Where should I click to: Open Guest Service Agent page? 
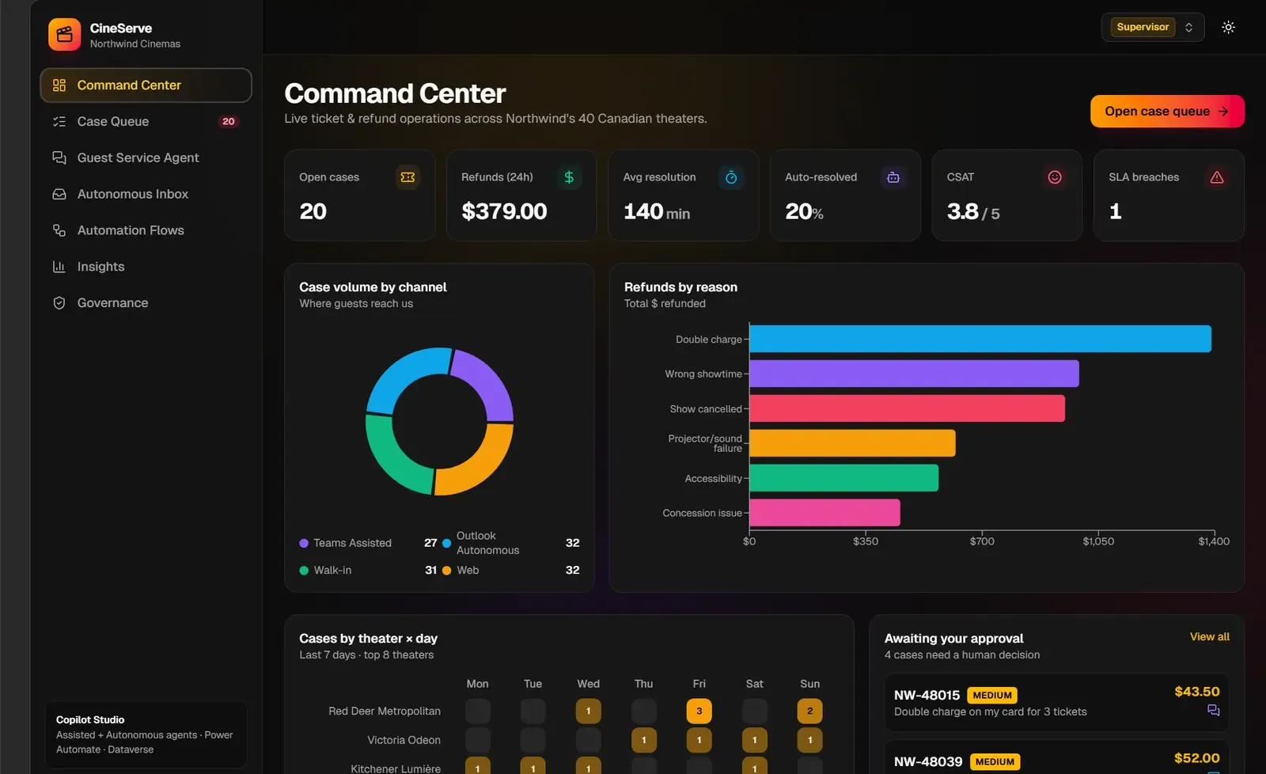point(146,157)
